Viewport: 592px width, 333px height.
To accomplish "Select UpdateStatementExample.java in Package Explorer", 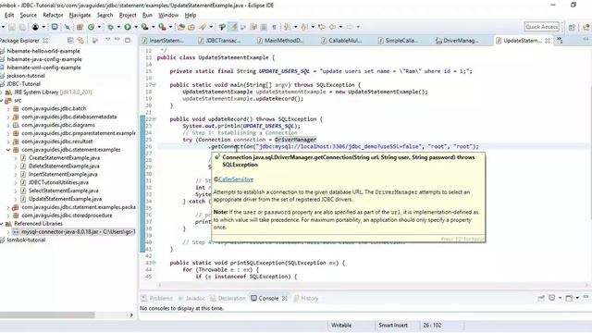I will [65, 199].
